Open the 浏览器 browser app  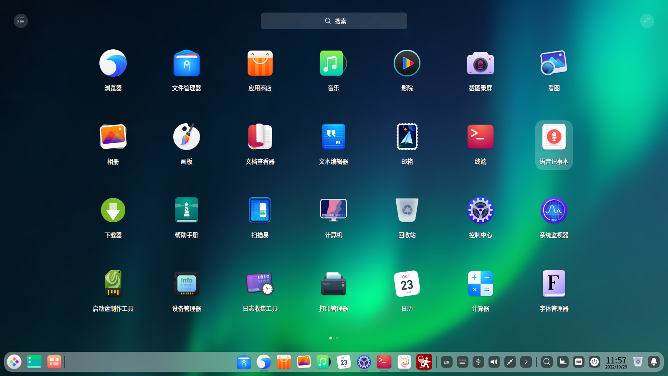113,63
